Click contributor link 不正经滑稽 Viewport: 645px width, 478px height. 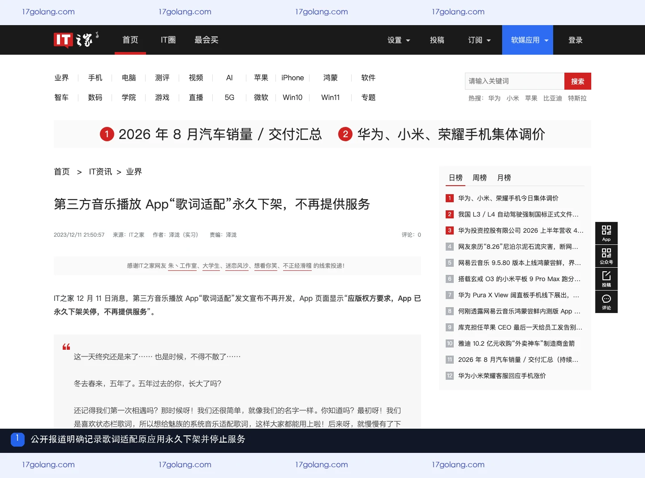click(297, 266)
